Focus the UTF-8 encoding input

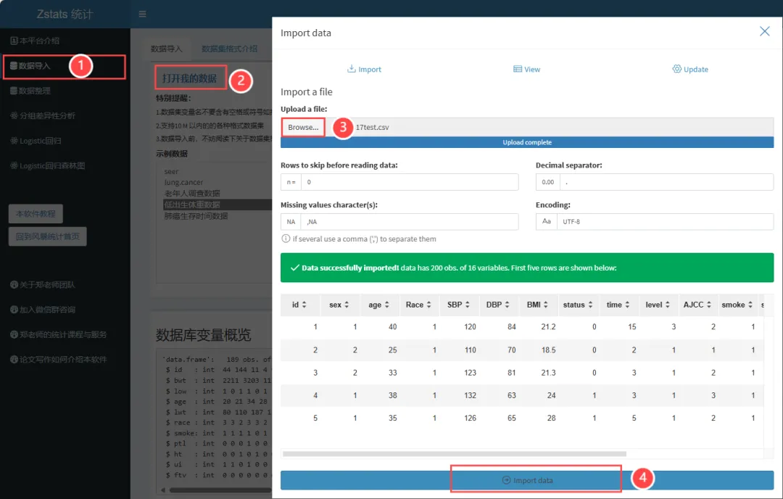point(665,221)
